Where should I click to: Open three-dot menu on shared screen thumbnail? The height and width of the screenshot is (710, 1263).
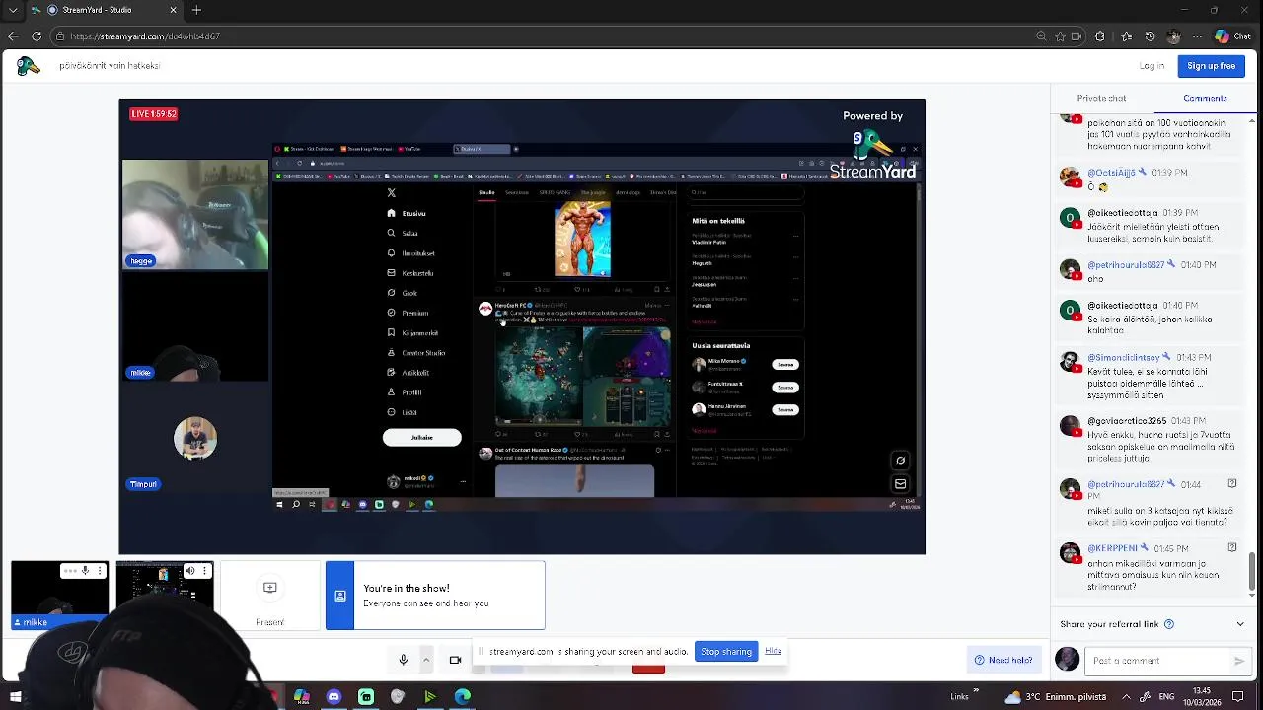tap(204, 571)
